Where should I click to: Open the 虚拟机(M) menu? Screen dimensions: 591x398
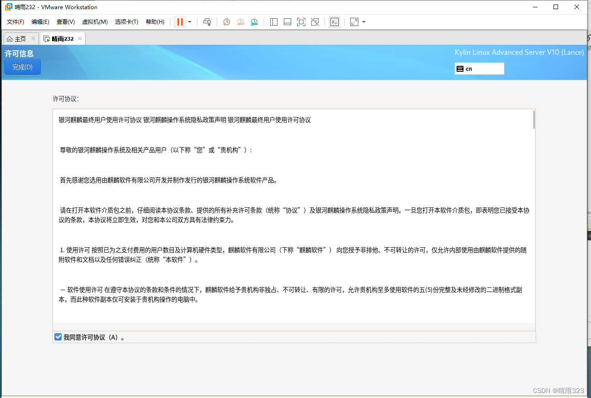tap(95, 22)
